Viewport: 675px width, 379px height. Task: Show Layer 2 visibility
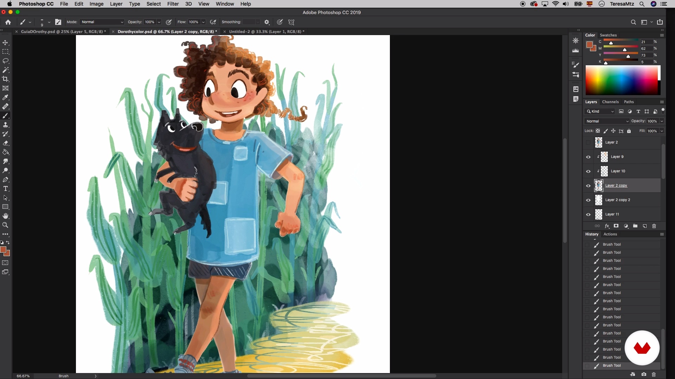[x=588, y=142]
